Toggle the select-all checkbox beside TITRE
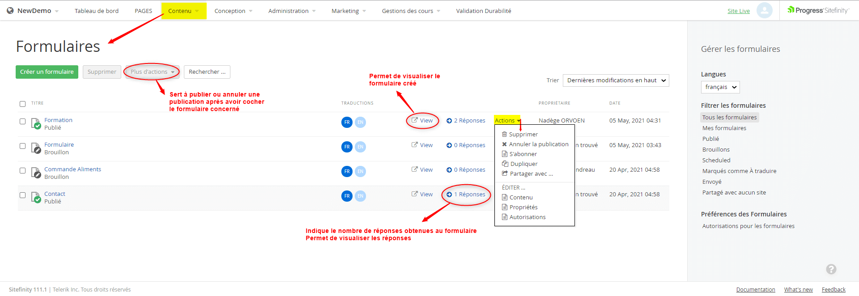 23,104
